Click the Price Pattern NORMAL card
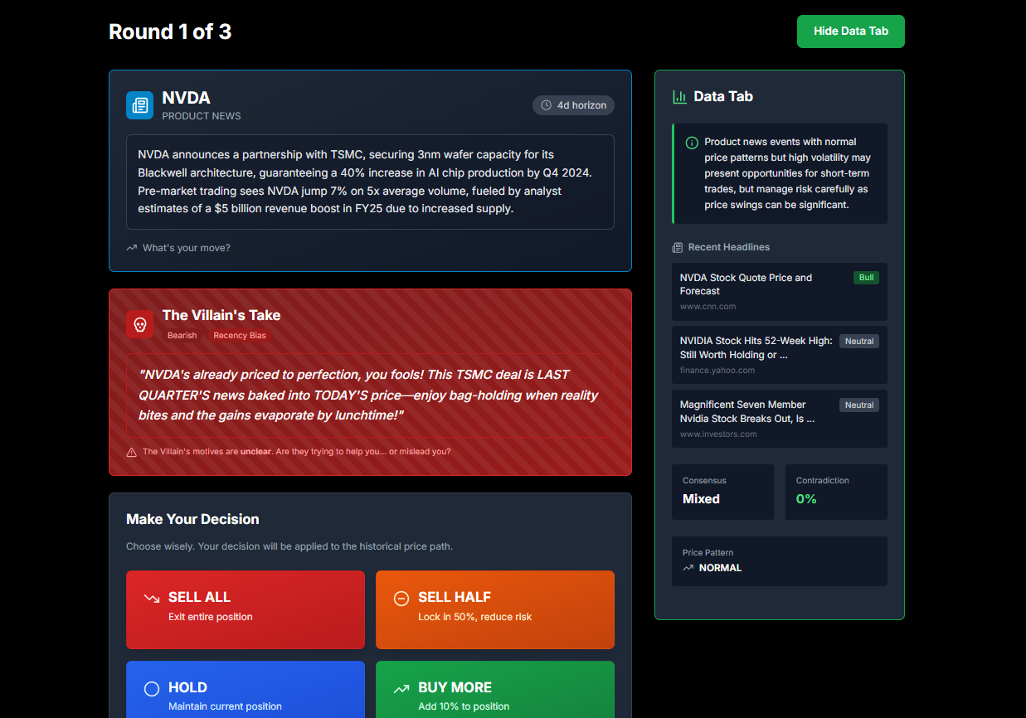Viewport: 1026px width, 718px height. click(780, 561)
